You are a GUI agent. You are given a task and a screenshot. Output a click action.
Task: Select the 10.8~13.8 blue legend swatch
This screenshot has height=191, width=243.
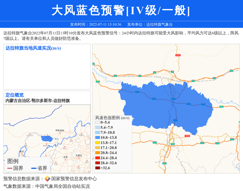[x=97, y=138]
